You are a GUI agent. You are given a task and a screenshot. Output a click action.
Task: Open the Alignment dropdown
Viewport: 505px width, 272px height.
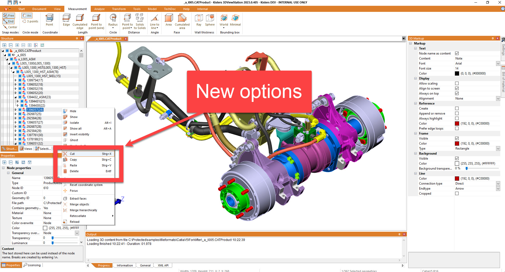pyautogui.click(x=498, y=98)
